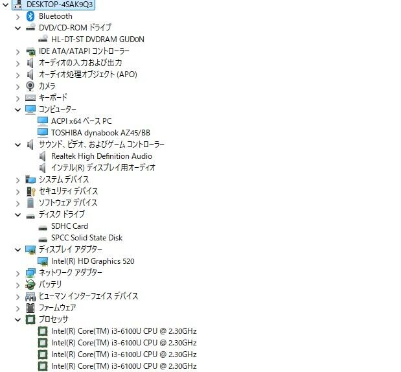Click the Bluetooth category icon
401x372 pixels.
(30, 16)
